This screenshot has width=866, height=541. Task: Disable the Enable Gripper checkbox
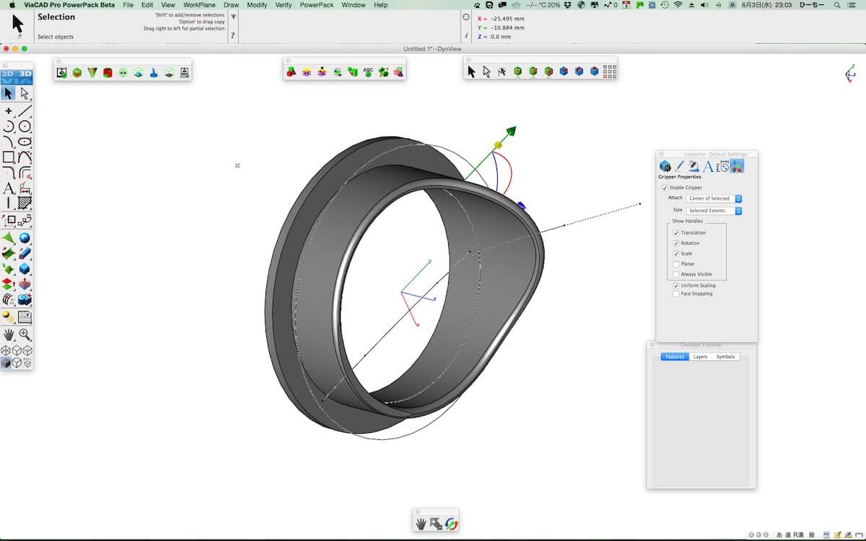(665, 188)
